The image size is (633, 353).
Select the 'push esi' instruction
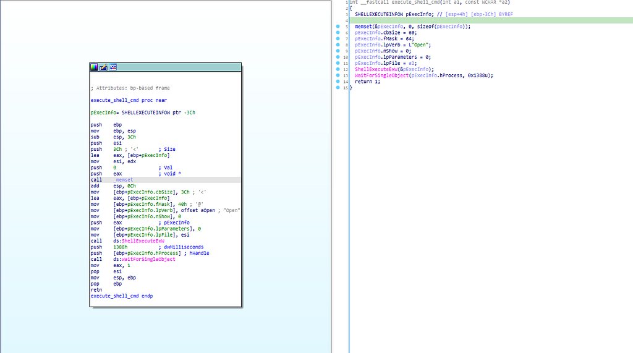coord(106,143)
